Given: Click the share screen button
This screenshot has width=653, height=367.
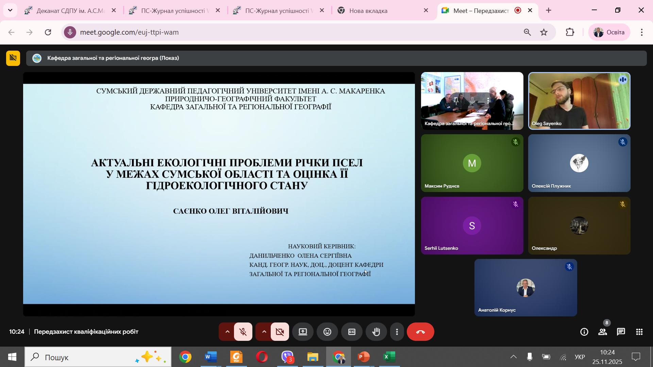Looking at the screenshot, I should [x=303, y=332].
